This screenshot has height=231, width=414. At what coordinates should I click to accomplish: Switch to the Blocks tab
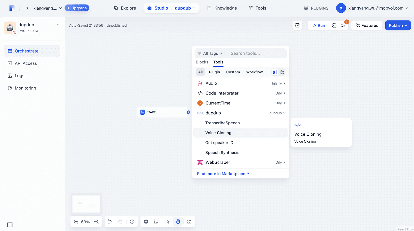[x=202, y=62]
